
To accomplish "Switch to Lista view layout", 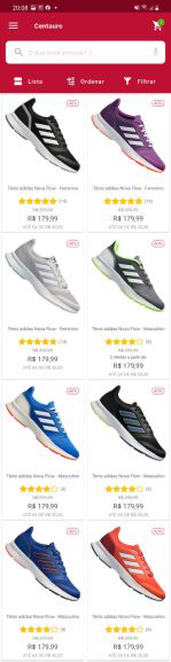I will click(28, 81).
